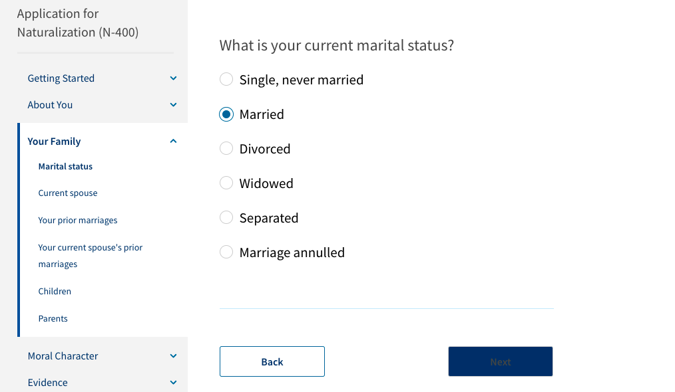Go to Current spouse page

(x=68, y=193)
